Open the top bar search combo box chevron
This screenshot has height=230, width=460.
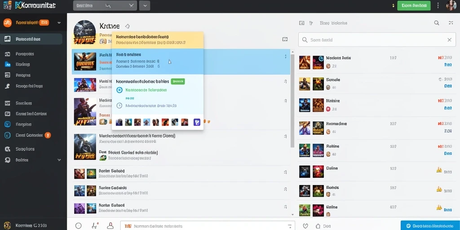[131, 5]
